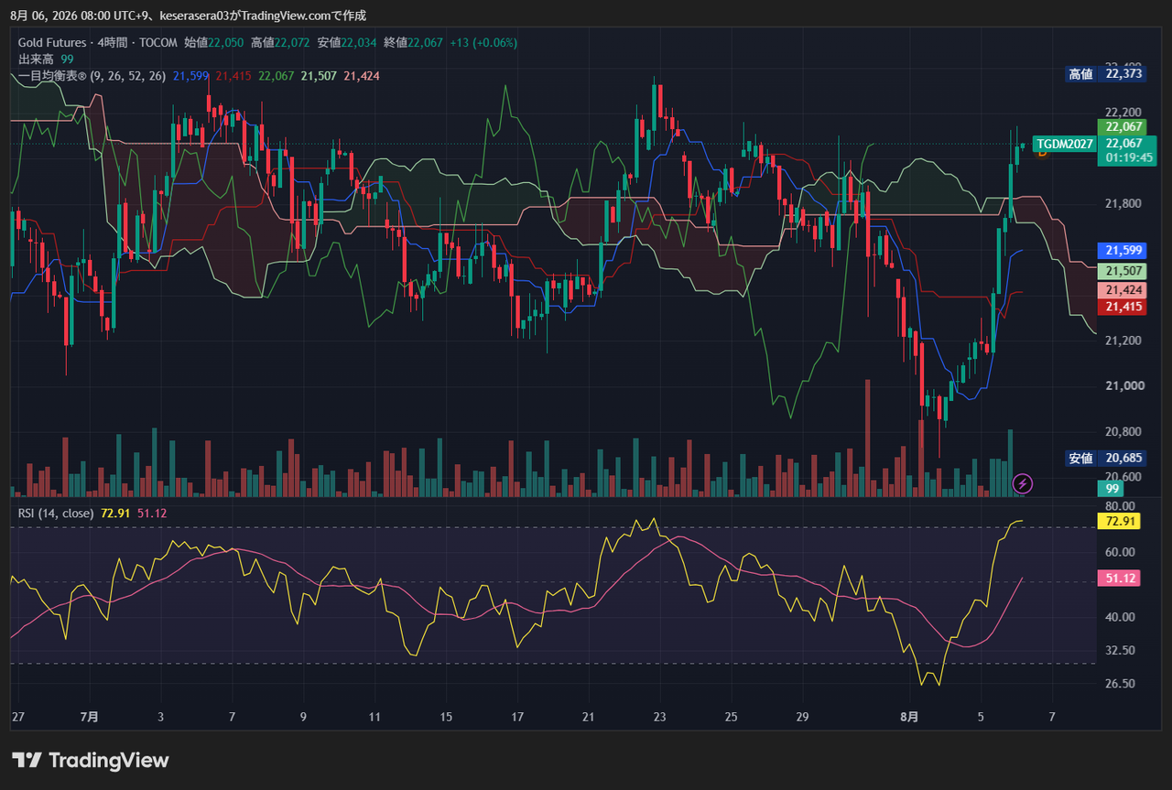Image resolution: width=1172 pixels, height=790 pixels.
Task: Click the light green 21,507 price axis tag
Action: (1121, 271)
